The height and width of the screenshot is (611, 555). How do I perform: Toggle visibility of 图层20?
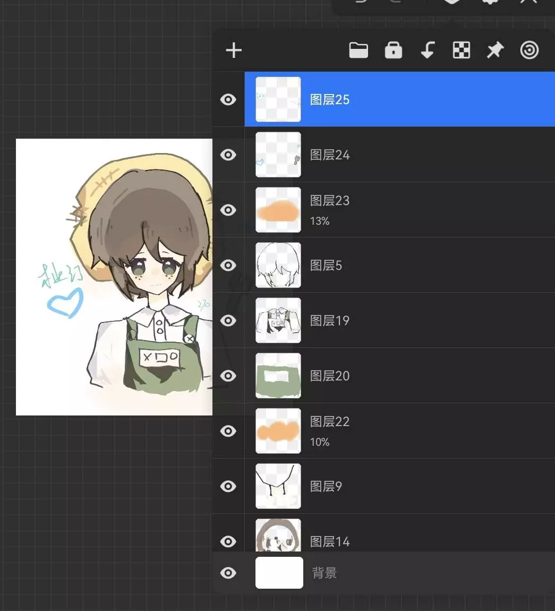coord(228,376)
